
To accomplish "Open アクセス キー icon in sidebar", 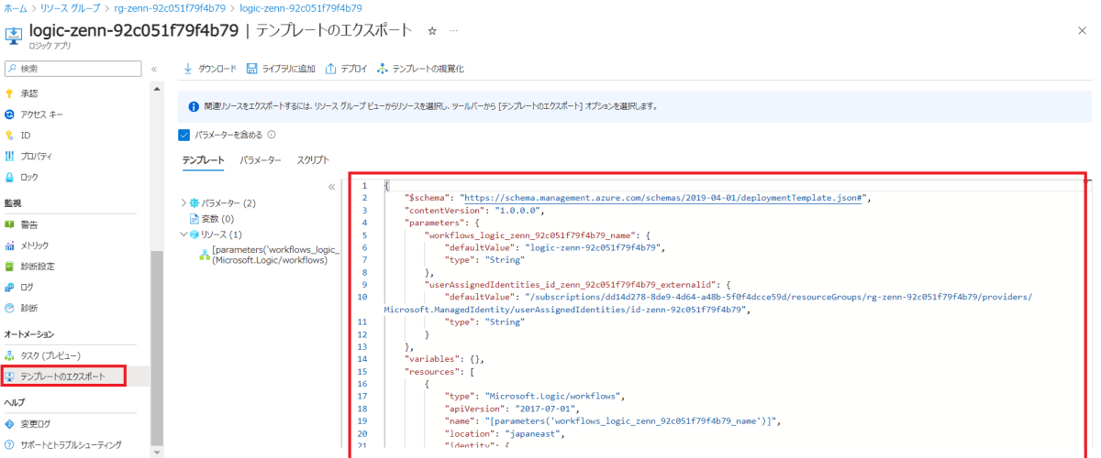I will 10,114.
